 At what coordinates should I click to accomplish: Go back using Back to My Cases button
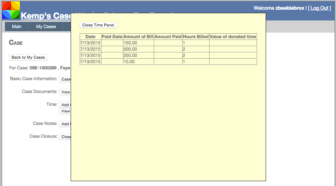28,57
